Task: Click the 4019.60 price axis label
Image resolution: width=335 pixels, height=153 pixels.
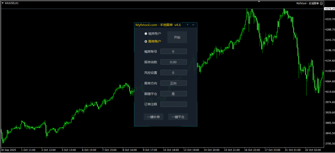Action: 330,92
